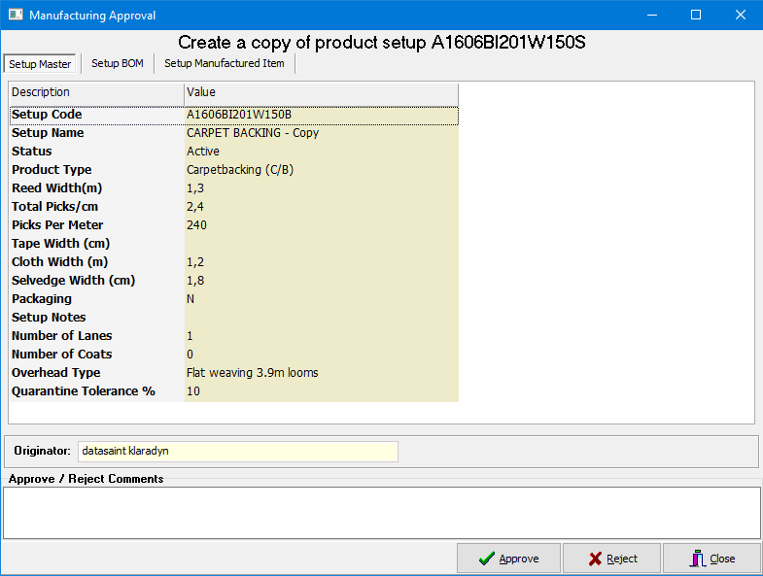Click the green checkmark Approve icon
Screen dimensions: 763x576
pyautogui.click(x=487, y=559)
